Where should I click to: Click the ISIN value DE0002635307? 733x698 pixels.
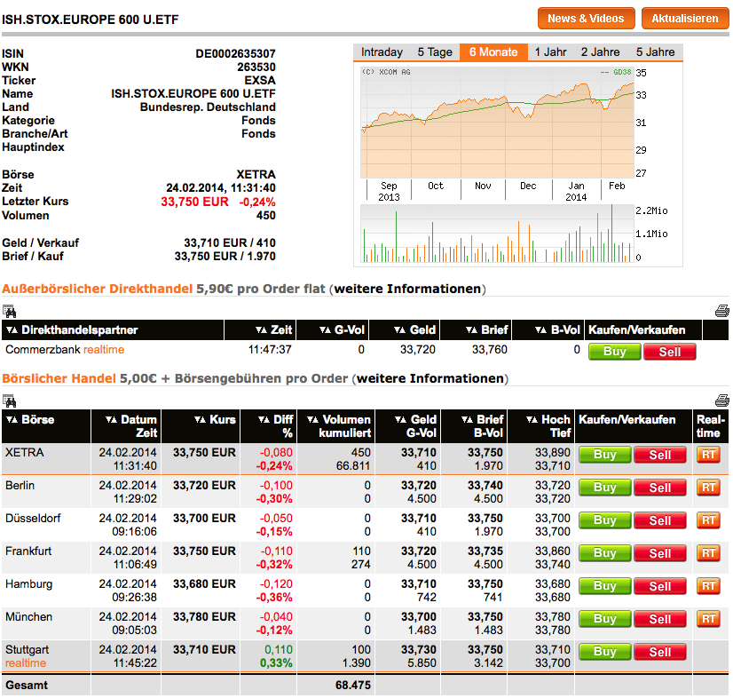(x=236, y=54)
